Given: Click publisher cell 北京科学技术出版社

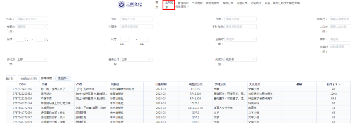Looking at the screenshot, I should tap(122, 89).
